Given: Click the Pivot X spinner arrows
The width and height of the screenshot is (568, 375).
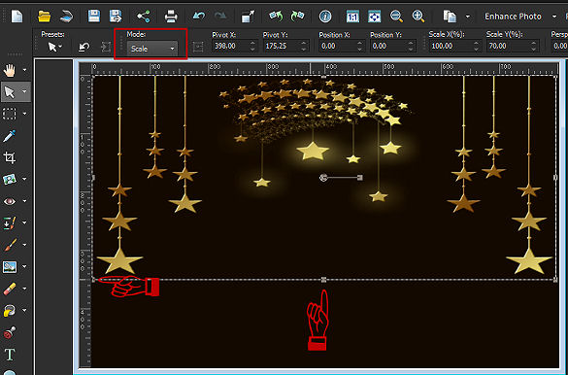Looking at the screenshot, I should 252,46.
